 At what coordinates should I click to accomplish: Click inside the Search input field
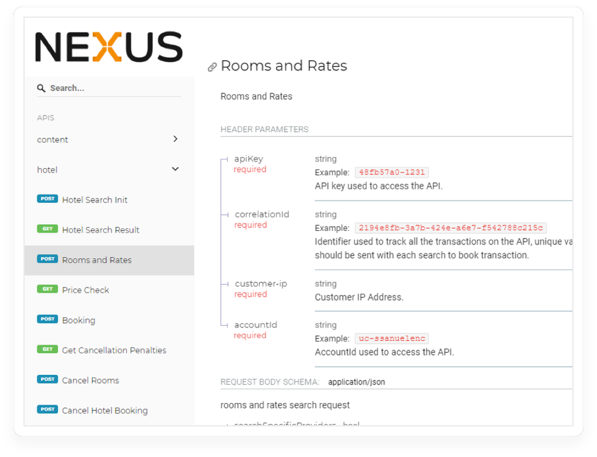click(x=112, y=88)
